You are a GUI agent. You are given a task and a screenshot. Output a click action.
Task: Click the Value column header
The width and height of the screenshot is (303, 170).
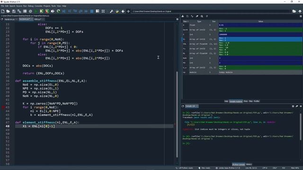260,21
